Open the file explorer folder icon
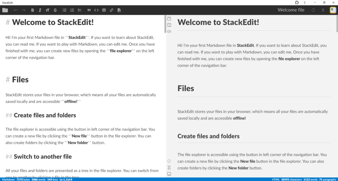Viewport: 338px width, 181px height. coord(5,10)
